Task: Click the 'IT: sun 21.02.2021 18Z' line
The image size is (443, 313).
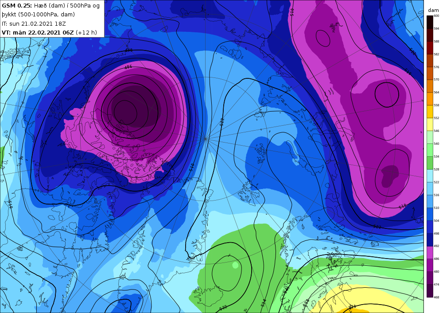Action: pos(34,24)
